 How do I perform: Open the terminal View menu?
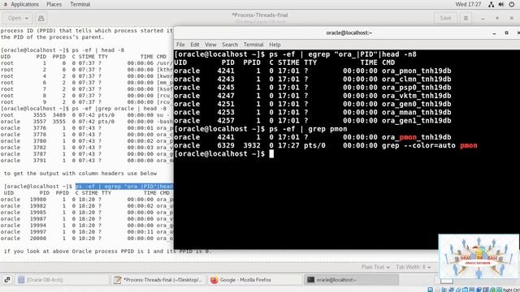click(210, 45)
